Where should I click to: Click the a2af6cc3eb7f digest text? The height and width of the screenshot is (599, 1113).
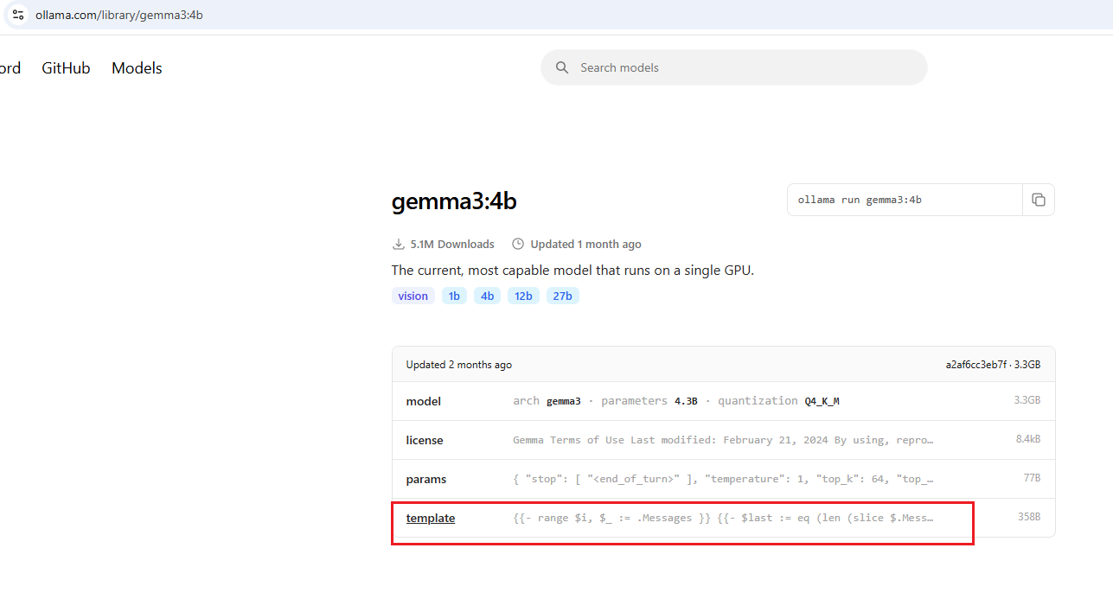point(976,365)
